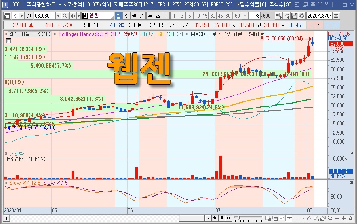Toggle the 웹젠 매물대 수(10) legend marker

click(x=6, y=34)
